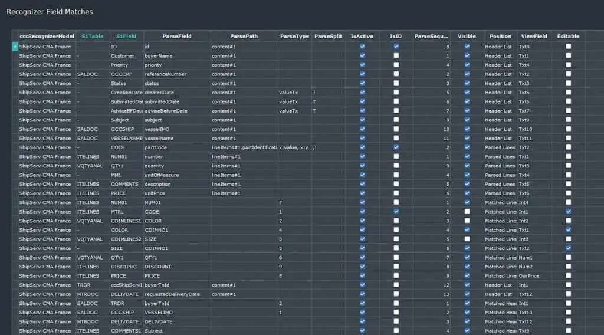Toggle Editable checkbox for the MTRL row
604x335 pixels.
click(x=568, y=211)
